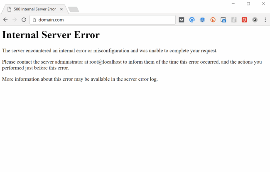Click the grey circular eye extension icon

255,20
